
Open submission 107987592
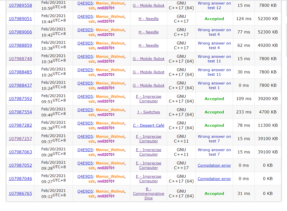pyautogui.click(x=20, y=99)
